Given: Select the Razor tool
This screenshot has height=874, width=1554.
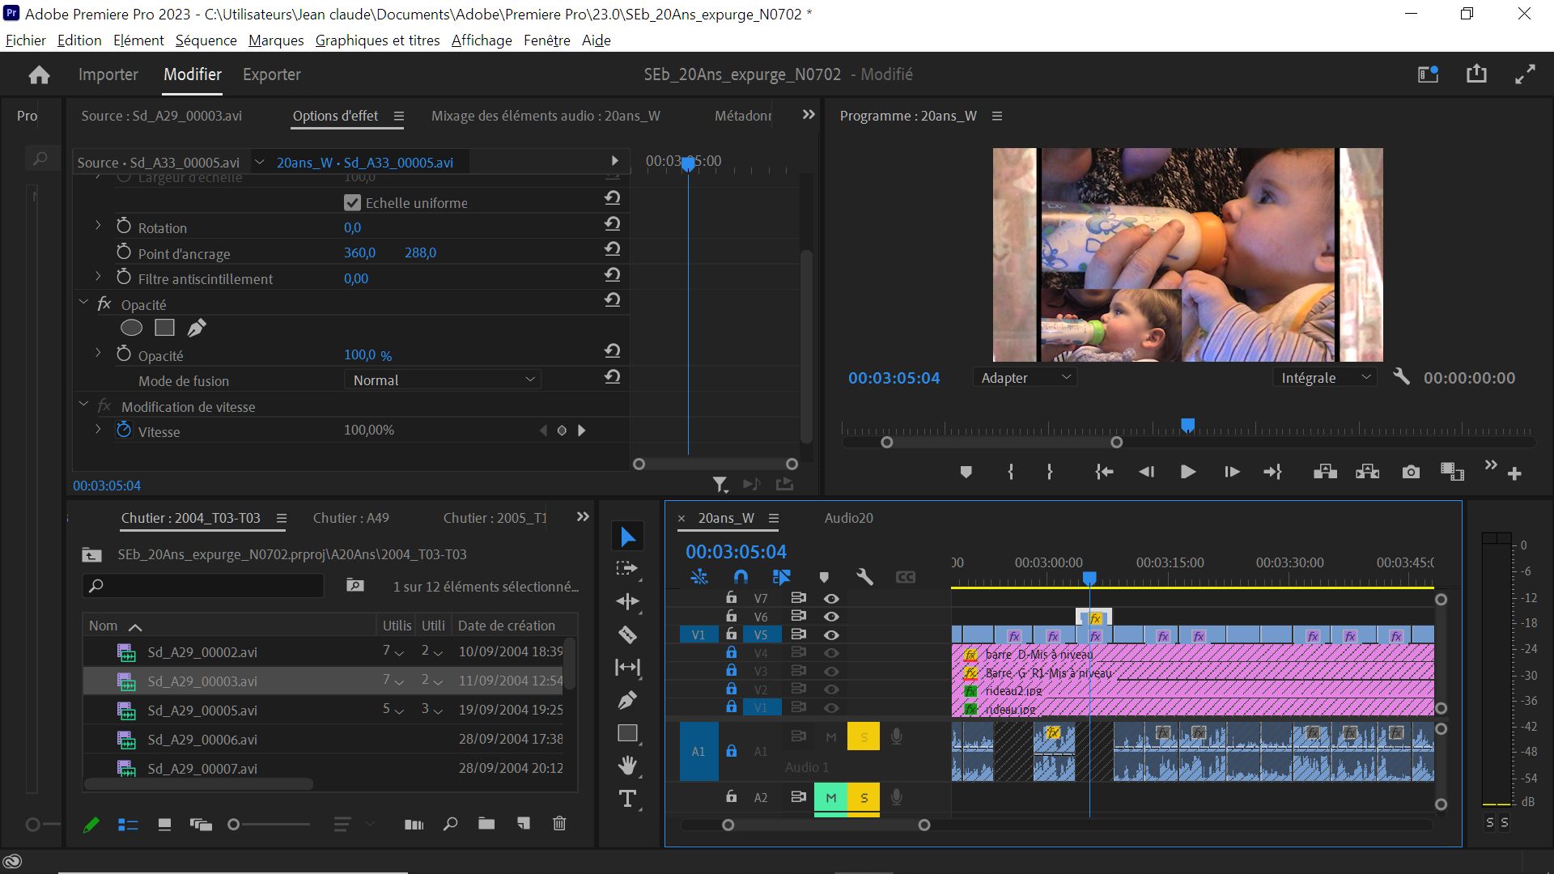Looking at the screenshot, I should [627, 634].
